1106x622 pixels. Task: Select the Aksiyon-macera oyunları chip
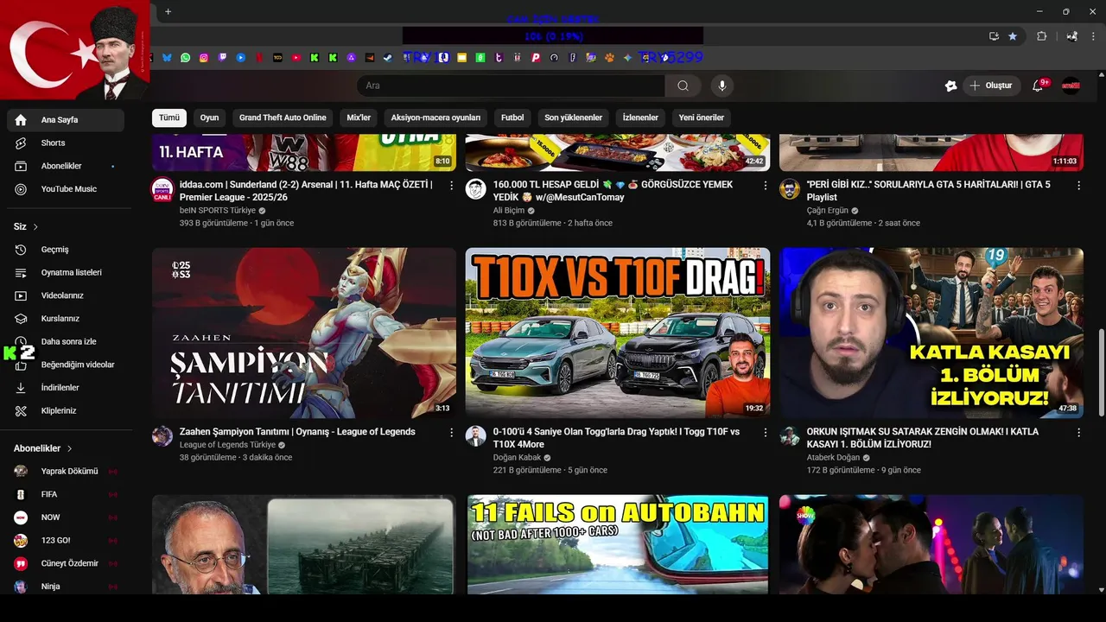pos(435,117)
